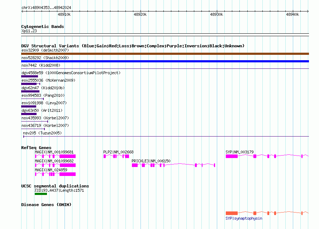This screenshot has height=229, width=319.
Task: Click the magenta SYP RefSeq large exon
Action: coord(232,156)
